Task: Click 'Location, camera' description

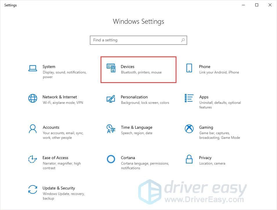Action: click(212, 163)
